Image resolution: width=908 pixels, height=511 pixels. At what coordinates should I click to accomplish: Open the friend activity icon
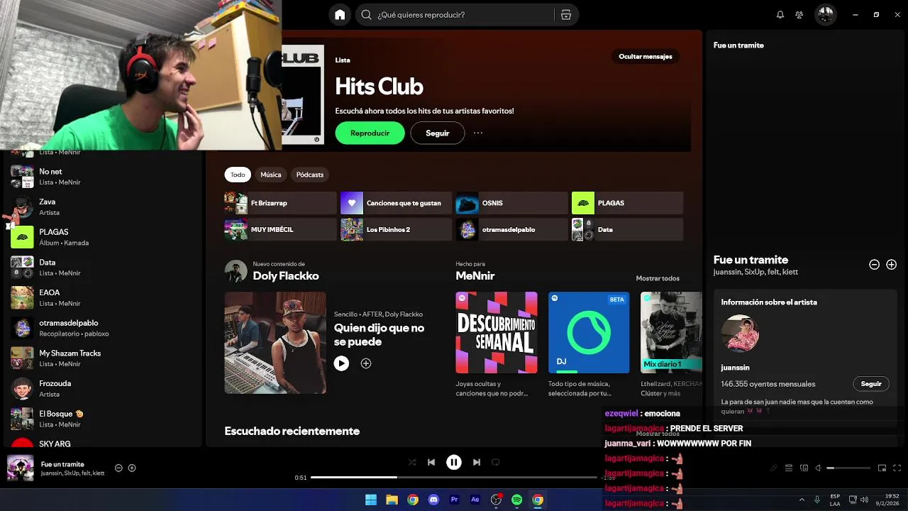pyautogui.click(x=799, y=15)
